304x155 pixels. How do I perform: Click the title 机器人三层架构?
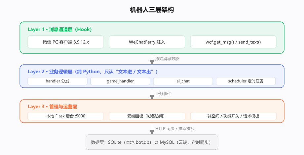click(152, 10)
